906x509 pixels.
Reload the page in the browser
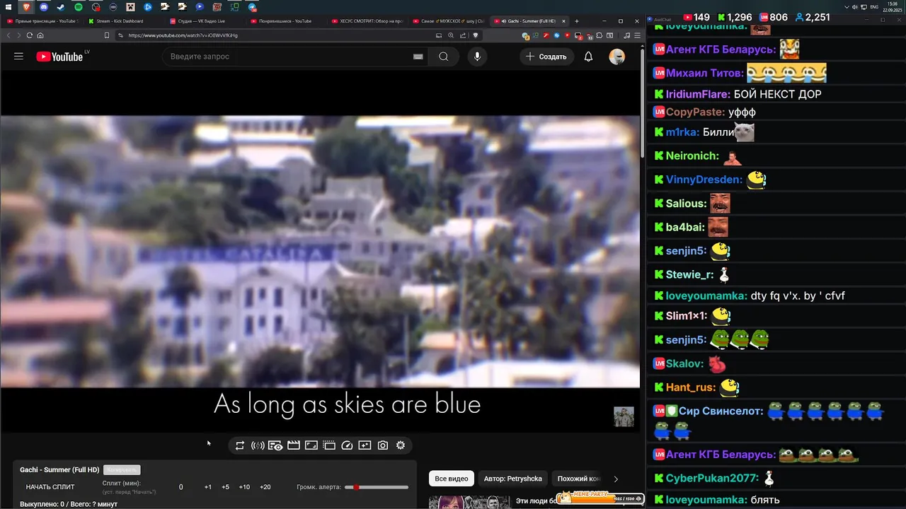(29, 35)
